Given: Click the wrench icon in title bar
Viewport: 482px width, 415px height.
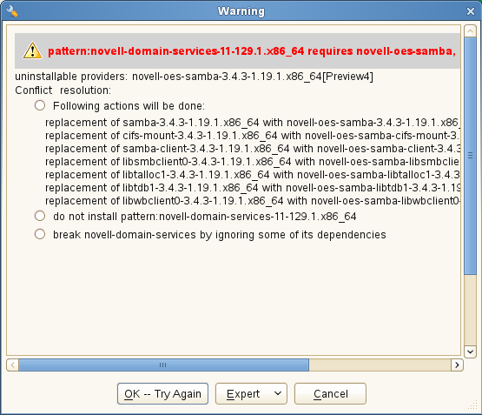Looking at the screenshot, I should pyautogui.click(x=11, y=11).
